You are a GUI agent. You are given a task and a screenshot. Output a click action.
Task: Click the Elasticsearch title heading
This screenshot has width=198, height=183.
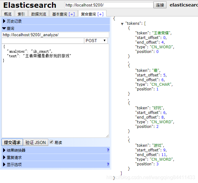pos(30,5)
